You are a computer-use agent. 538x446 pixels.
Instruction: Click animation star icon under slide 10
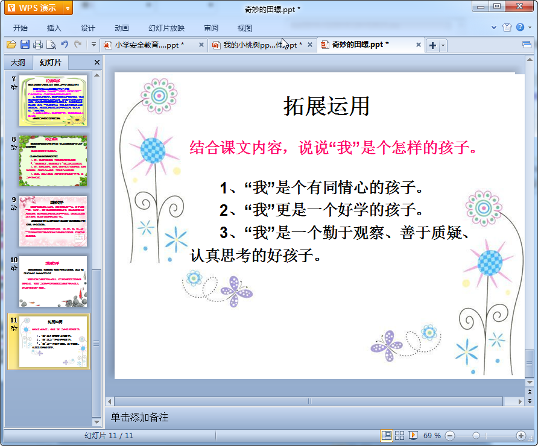point(14,268)
